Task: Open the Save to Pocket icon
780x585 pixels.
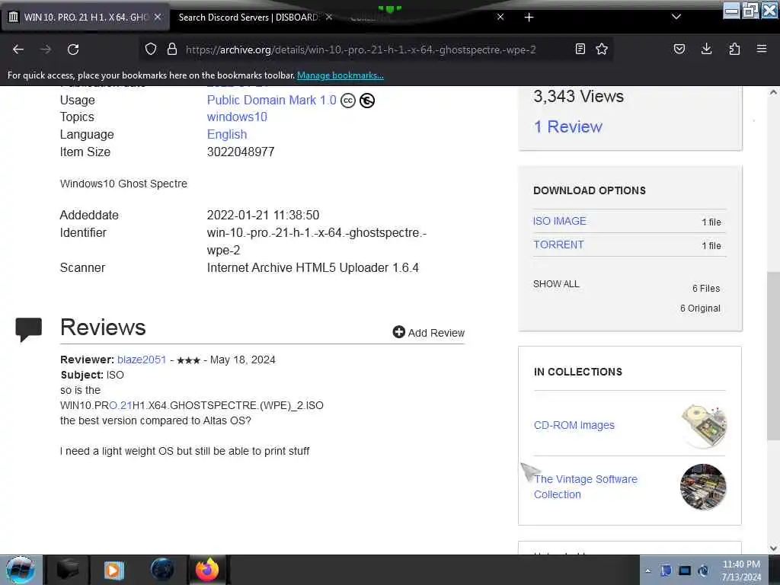Action: click(679, 49)
